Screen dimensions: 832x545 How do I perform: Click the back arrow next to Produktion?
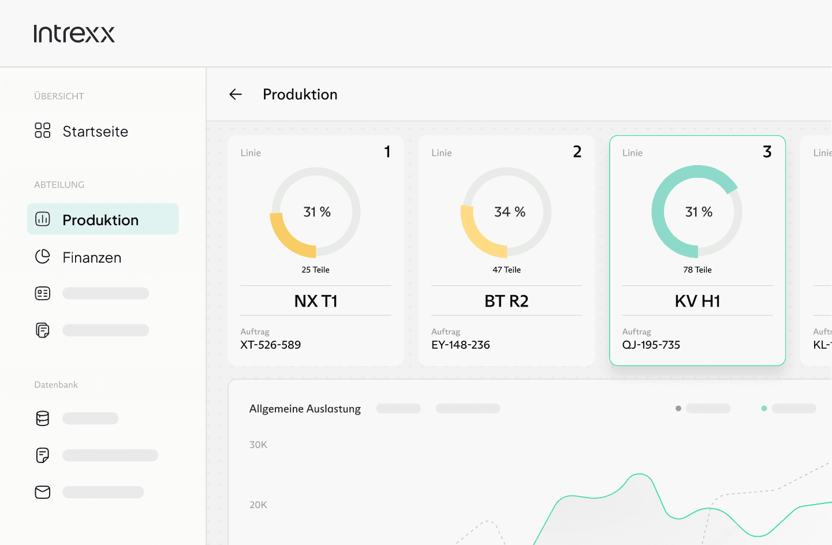[x=236, y=94]
